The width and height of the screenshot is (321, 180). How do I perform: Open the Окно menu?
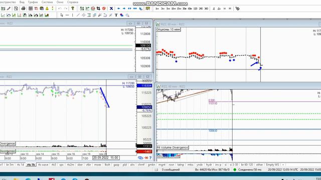(x=60, y=2)
